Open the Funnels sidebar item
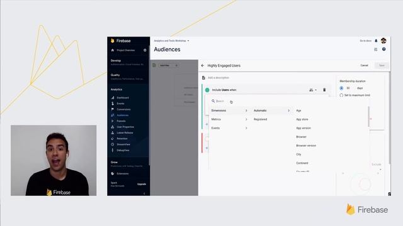This screenshot has width=403, height=226. pos(121,121)
